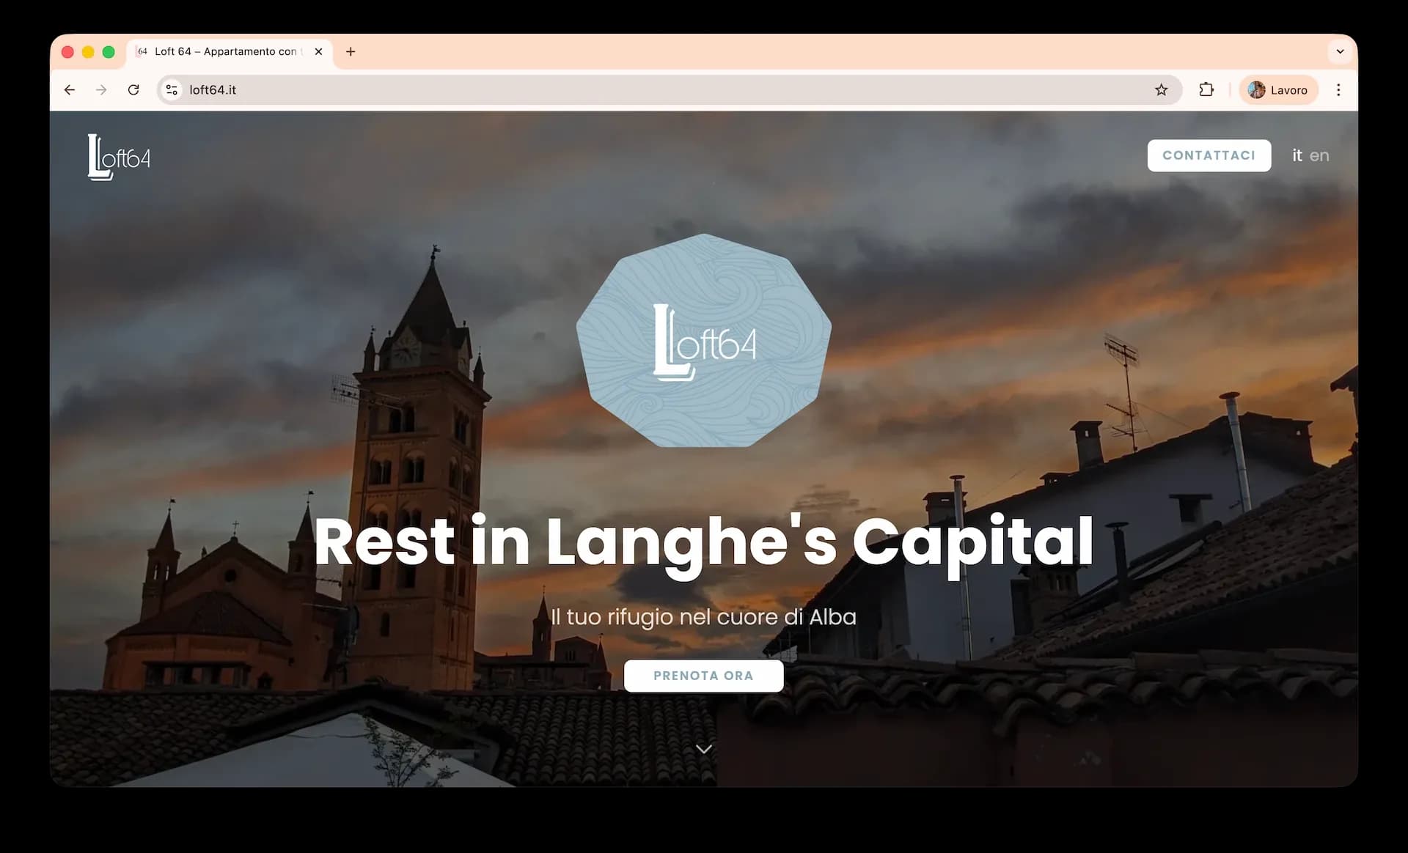Open a new tab with plus icon
1408x853 pixels.
351,51
